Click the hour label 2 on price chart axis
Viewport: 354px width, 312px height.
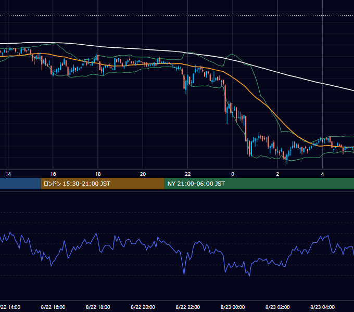pos(277,174)
